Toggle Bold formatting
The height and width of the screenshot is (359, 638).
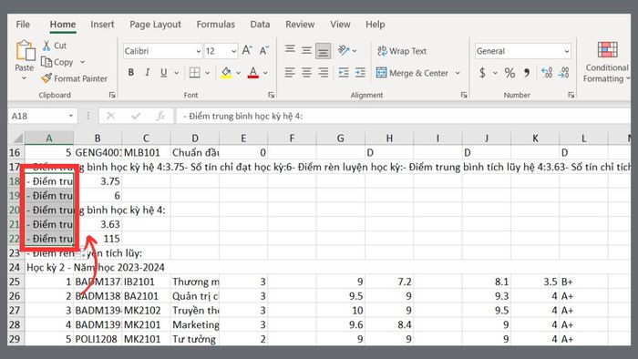(131, 73)
